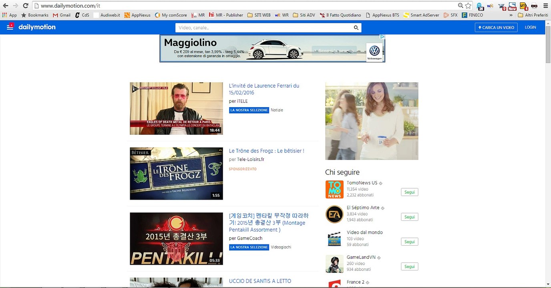Open L'invité de Laurence Ferrari video title
The image size is (551, 288).
click(264, 89)
